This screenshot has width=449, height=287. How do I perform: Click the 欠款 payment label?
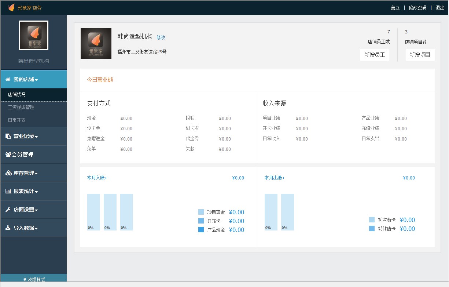190,149
